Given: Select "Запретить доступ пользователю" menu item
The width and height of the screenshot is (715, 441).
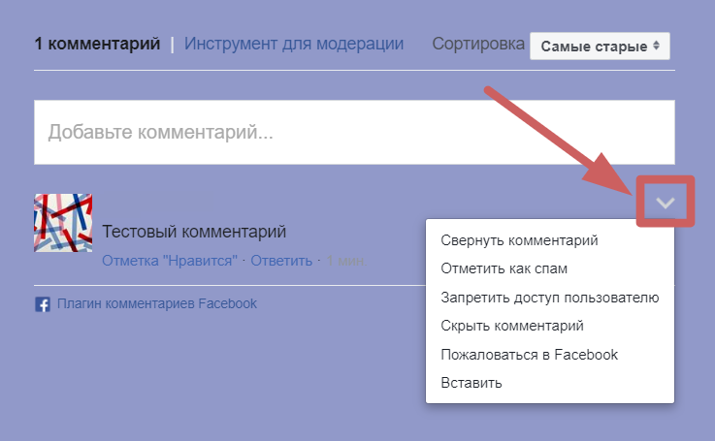Looking at the screenshot, I should 549,298.
